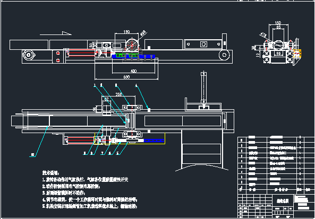
Task: Click part balloon number "4"
Action: point(136,85)
